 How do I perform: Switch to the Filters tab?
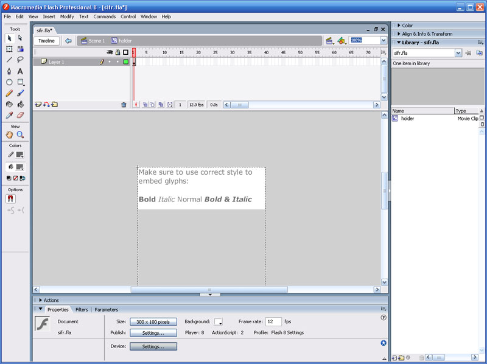tap(82, 310)
